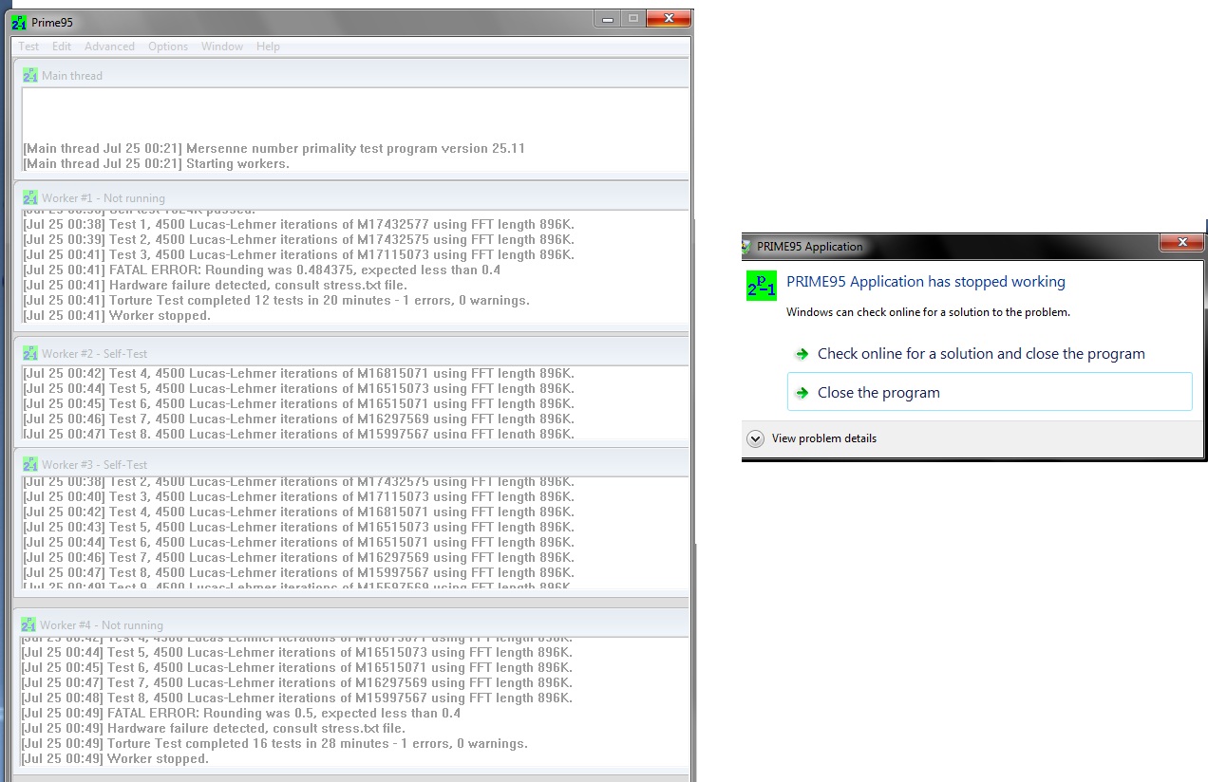This screenshot has height=782, width=1208.
Task: Click the green arrow beside Close the program
Action: pos(802,393)
